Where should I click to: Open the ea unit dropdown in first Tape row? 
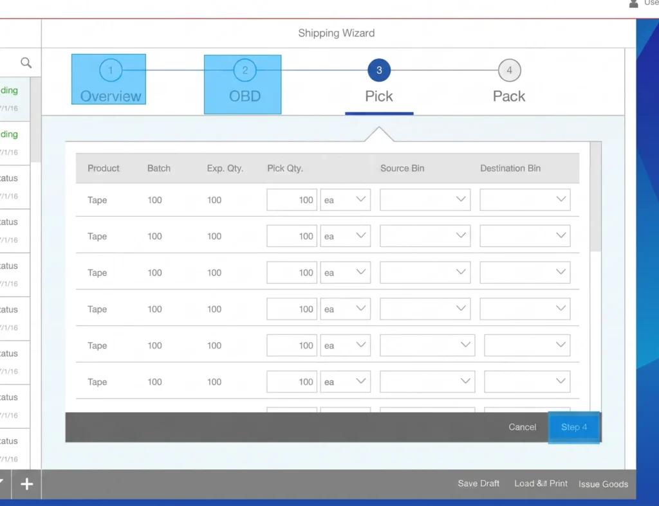pos(346,200)
